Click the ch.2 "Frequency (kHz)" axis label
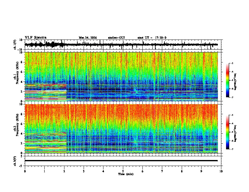 (18, 125)
